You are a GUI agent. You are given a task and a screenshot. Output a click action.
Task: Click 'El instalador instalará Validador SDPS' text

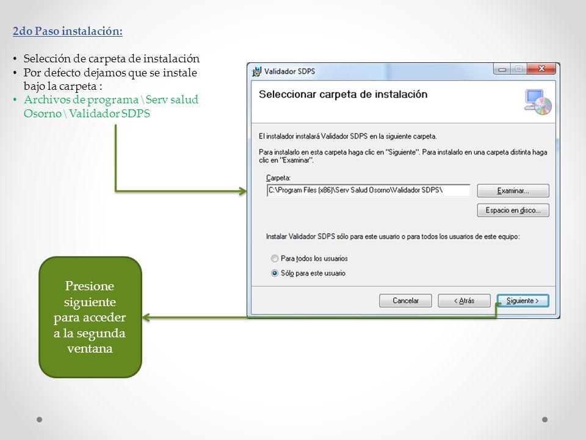(x=347, y=136)
